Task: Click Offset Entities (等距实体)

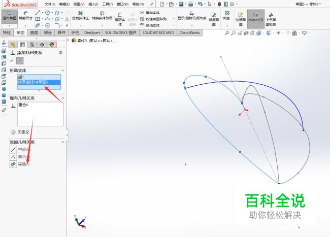Action: pyautogui.click(x=120, y=19)
